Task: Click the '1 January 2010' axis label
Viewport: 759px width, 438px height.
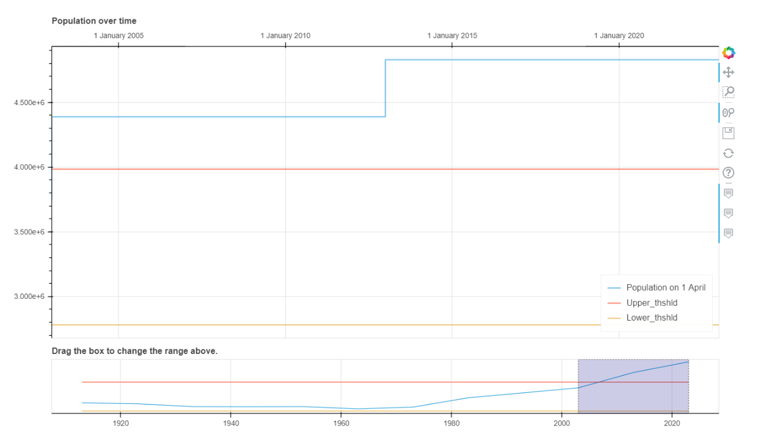Action: click(286, 36)
